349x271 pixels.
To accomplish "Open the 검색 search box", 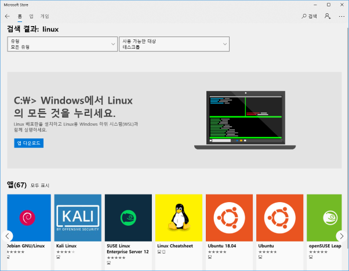I will [x=309, y=16].
